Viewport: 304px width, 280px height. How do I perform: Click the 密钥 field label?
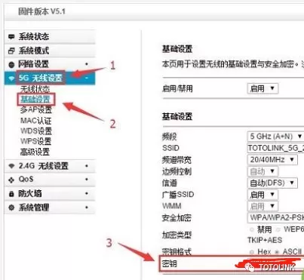click(x=170, y=263)
